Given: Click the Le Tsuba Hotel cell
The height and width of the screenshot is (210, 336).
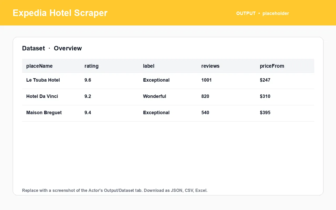Looking at the screenshot, I should [43, 80].
